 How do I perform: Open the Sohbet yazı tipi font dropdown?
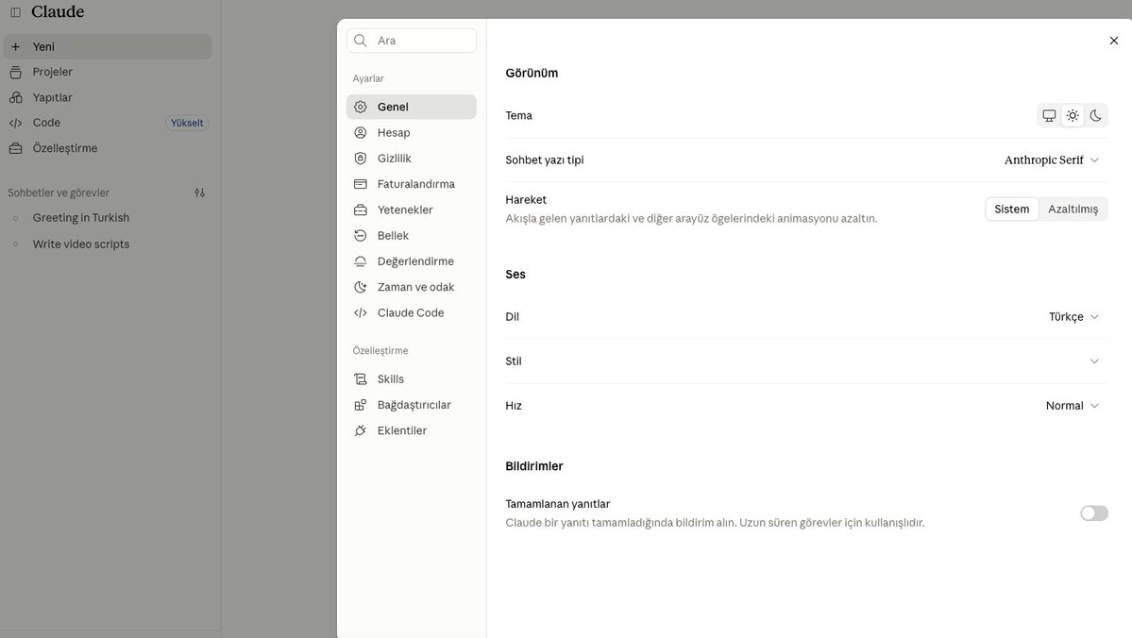pos(1052,160)
